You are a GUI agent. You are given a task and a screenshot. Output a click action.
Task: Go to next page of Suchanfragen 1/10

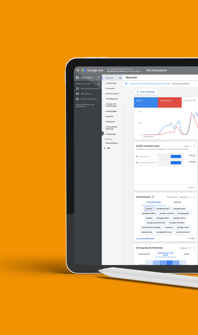[x=195, y=239]
